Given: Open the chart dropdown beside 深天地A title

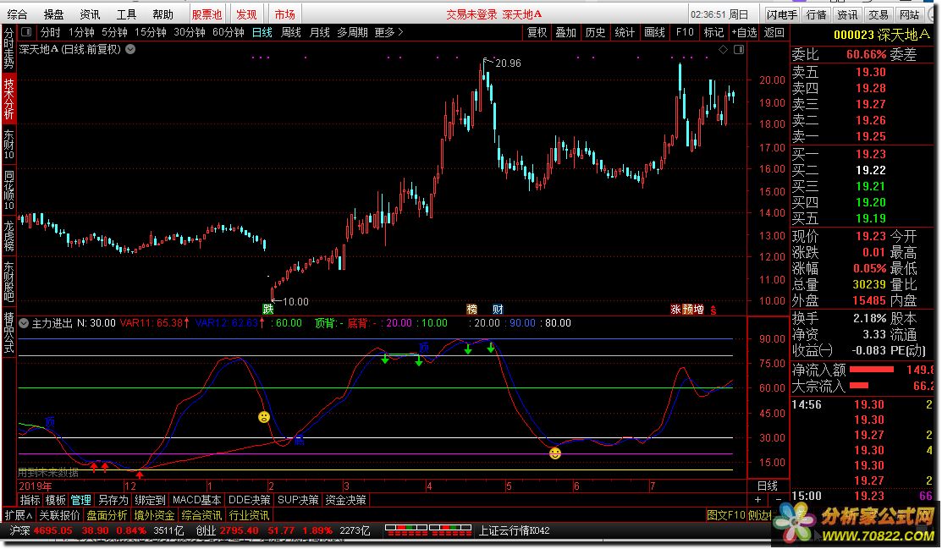Looking at the screenshot, I should 130,49.
